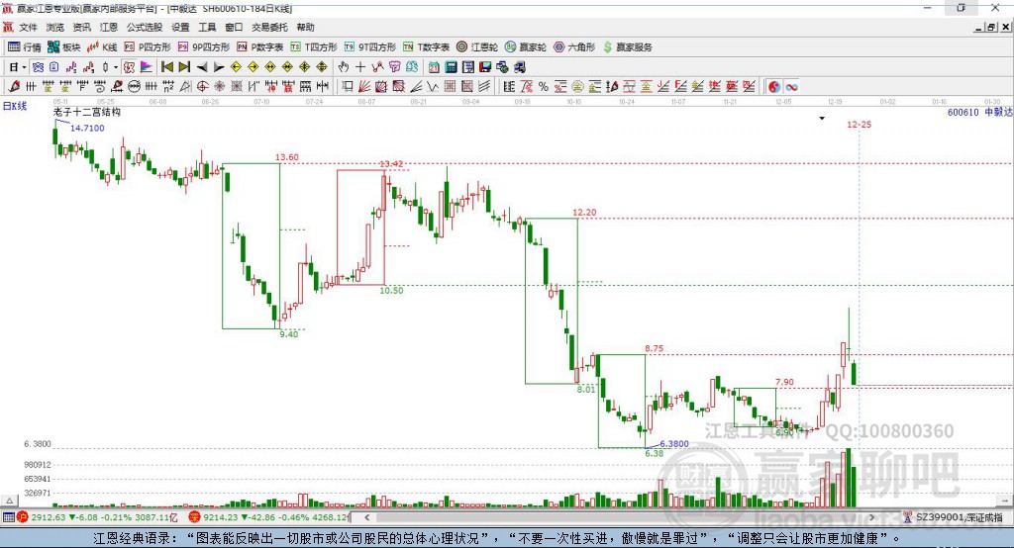Click the grid icon in status bar
This screenshot has height=548, width=1014.
8,517
